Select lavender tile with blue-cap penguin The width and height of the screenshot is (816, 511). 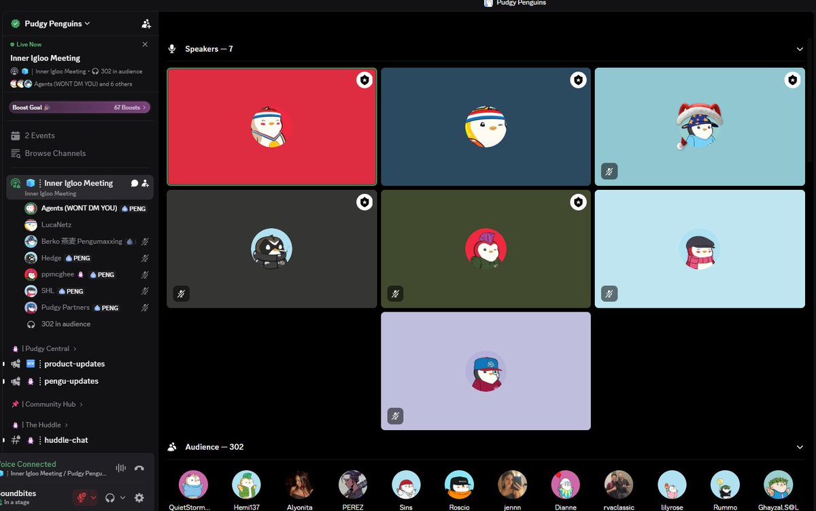pos(486,371)
